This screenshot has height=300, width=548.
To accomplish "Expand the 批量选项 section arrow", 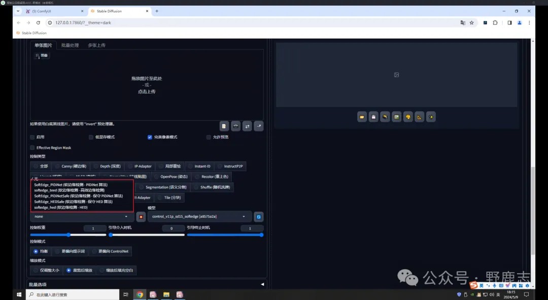I will point(262,284).
